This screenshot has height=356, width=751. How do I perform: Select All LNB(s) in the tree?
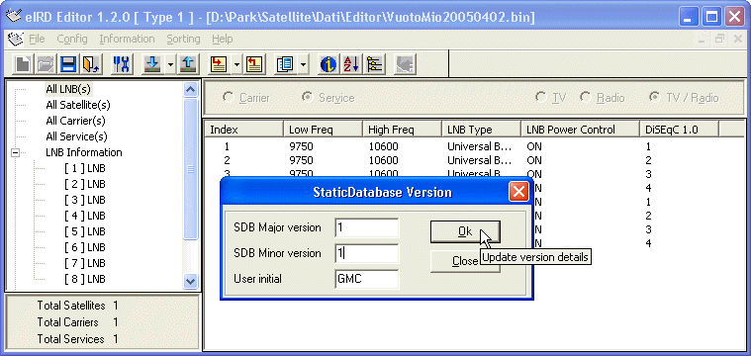pos(68,89)
